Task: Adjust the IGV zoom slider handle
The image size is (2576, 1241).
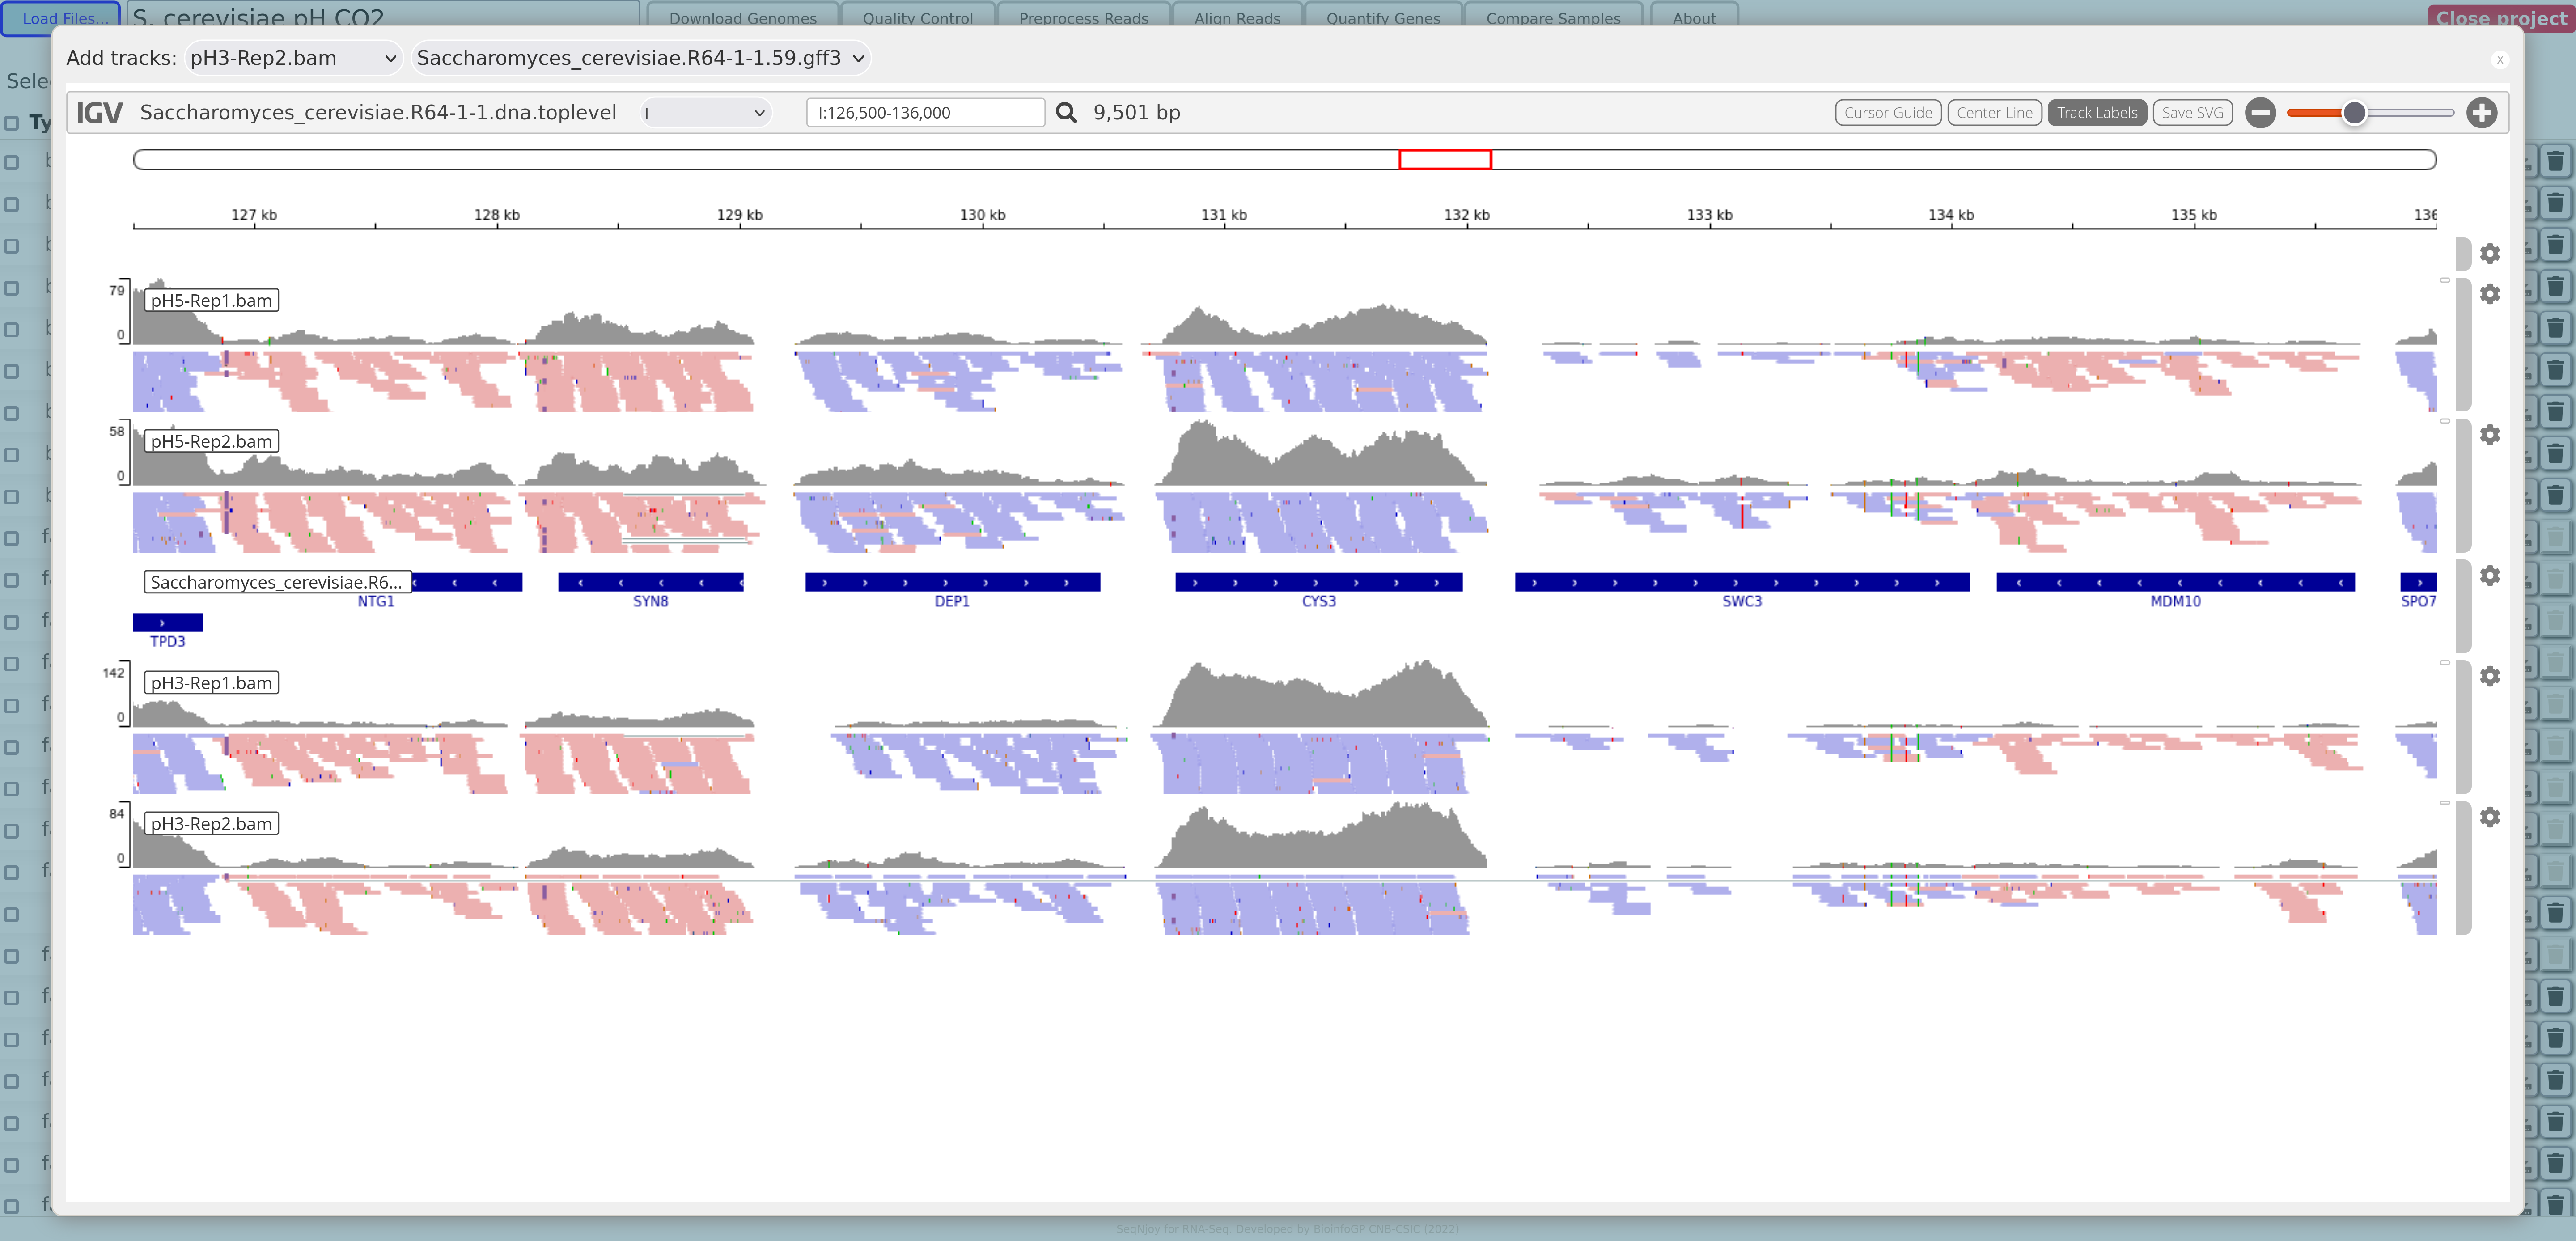Action: click(2354, 113)
